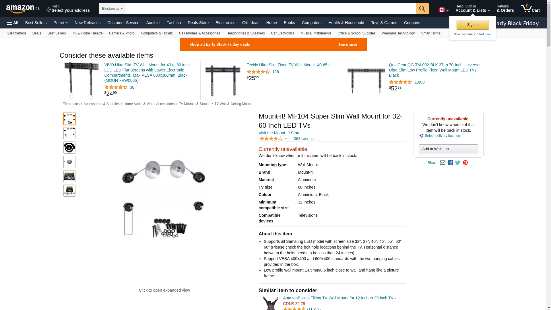Select the cable ring product thumbnail
This screenshot has height=310, width=551.
point(69,148)
